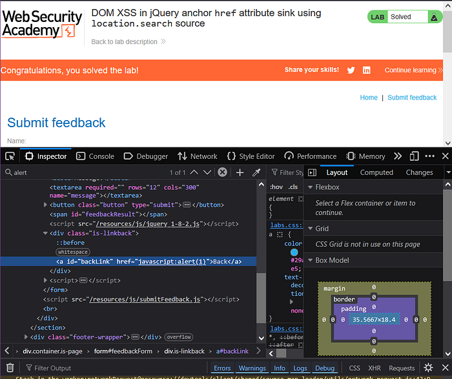Open the Computed sidebar tab
This screenshot has height=379, width=452.
point(376,172)
